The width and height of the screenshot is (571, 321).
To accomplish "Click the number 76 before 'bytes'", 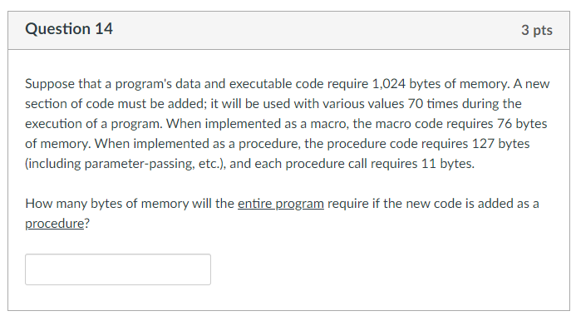I will click(505, 124).
